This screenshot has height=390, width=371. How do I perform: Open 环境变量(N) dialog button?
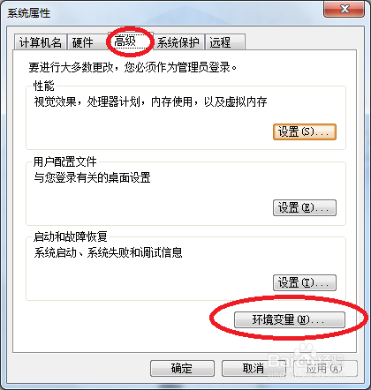289,319
